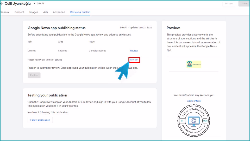This screenshot has height=141, width=250.
Task: Click the back arrow beside the publication title
Action: [2, 4]
